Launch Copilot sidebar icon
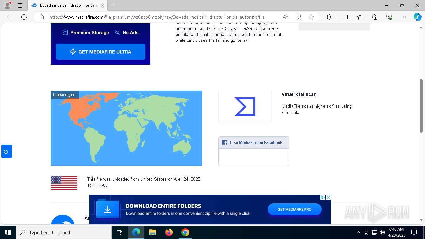The width and height of the screenshot is (425, 239). (x=417, y=17)
